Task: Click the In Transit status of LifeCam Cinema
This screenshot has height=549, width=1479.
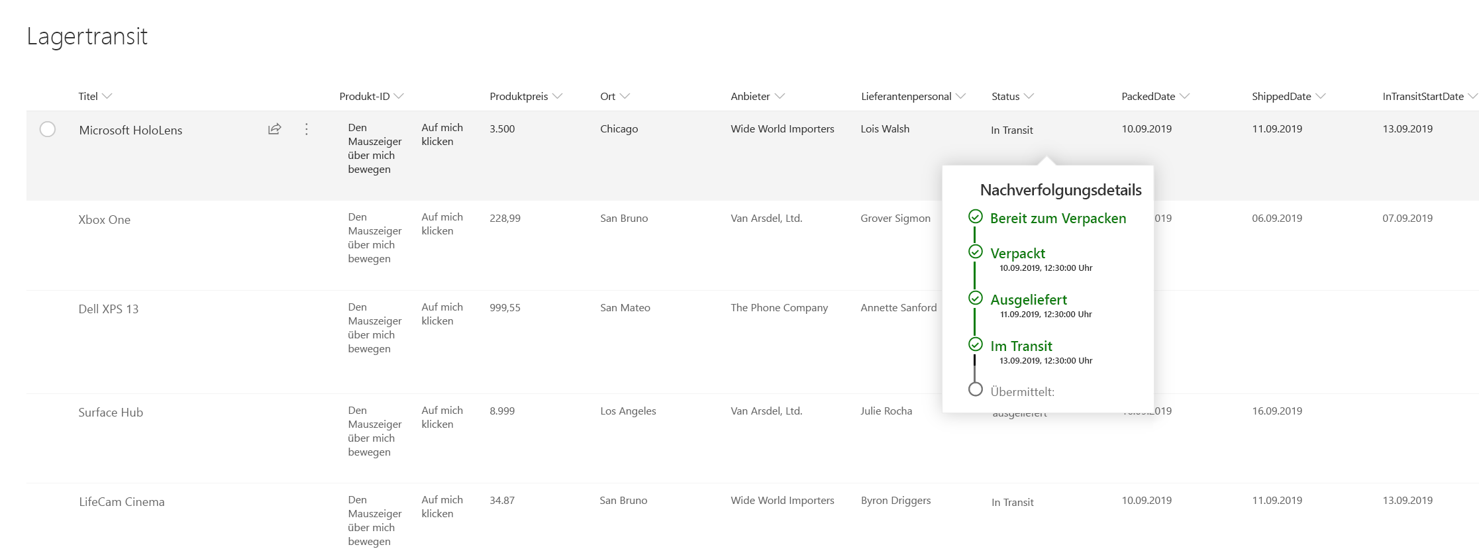Action: [1012, 503]
